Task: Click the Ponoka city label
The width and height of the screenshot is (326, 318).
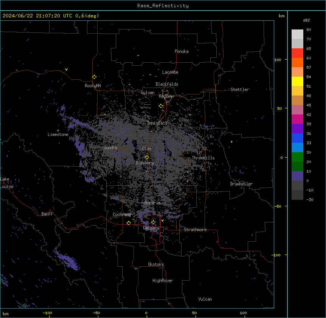Action: pyautogui.click(x=182, y=51)
